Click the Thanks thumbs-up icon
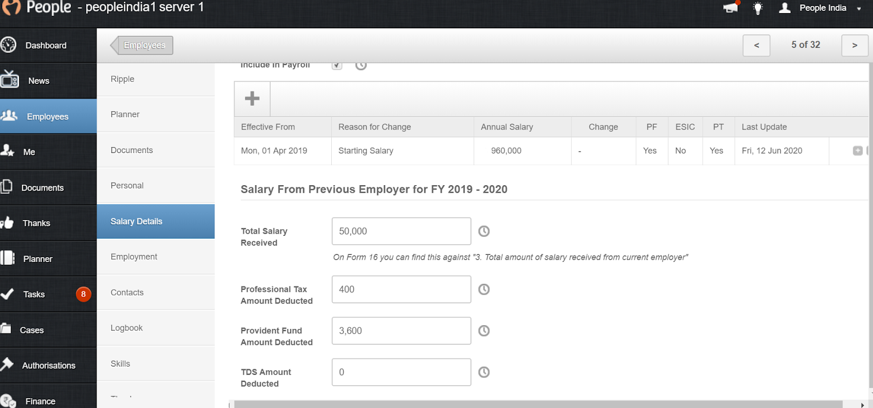 pyautogui.click(x=7, y=222)
